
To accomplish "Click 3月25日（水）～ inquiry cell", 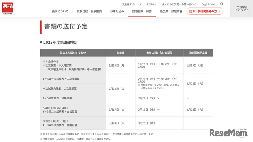I will (149, 123).
